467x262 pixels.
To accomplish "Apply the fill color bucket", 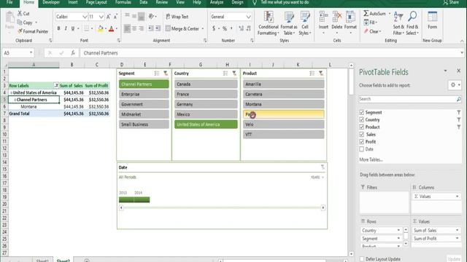I will tap(101, 28).
